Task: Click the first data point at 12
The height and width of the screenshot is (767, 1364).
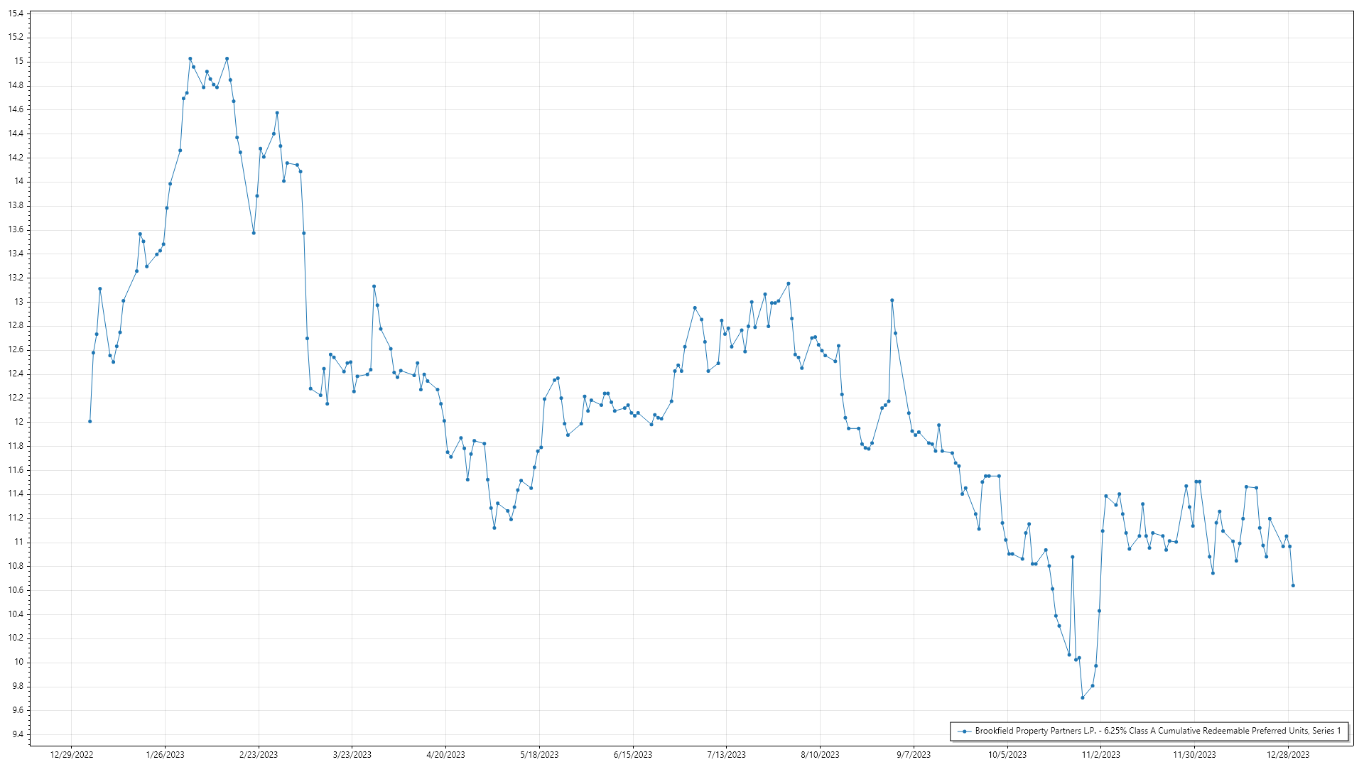Action: (x=90, y=421)
